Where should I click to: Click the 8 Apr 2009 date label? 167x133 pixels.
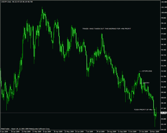pos(47,132)
